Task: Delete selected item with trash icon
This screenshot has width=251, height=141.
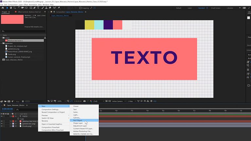Action: (24, 101)
